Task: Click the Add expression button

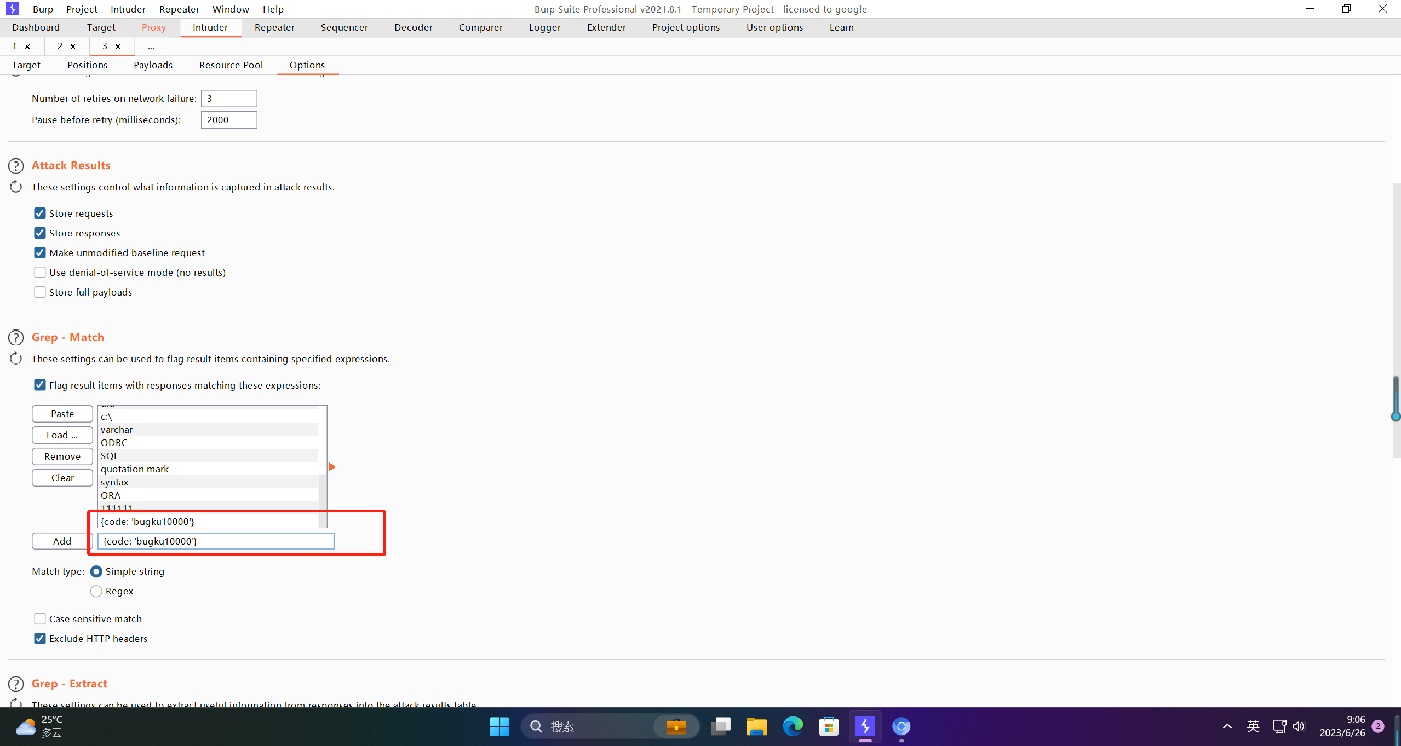Action: (62, 541)
